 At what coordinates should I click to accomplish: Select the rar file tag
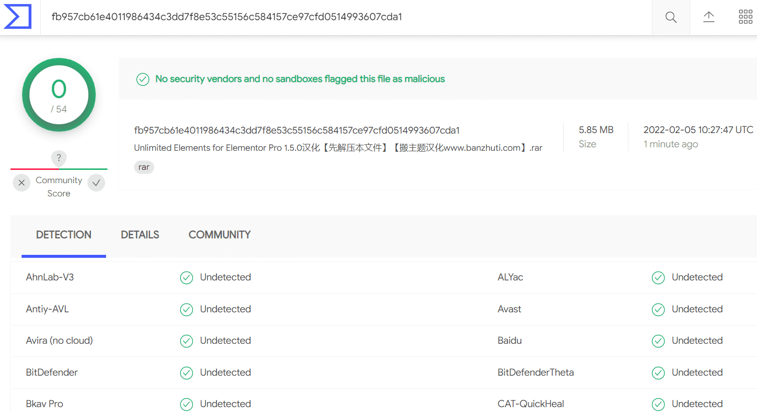pos(144,167)
